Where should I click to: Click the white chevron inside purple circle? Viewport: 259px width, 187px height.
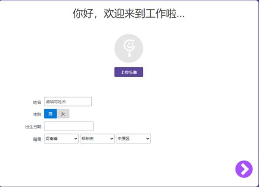(245, 169)
